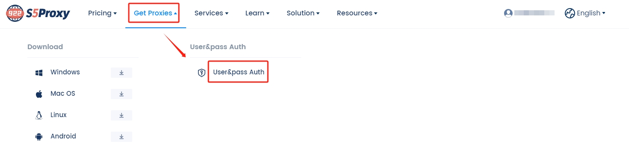The width and height of the screenshot is (629, 156).
Task: Download the Windows client via arrow icon
Action: 122,73
